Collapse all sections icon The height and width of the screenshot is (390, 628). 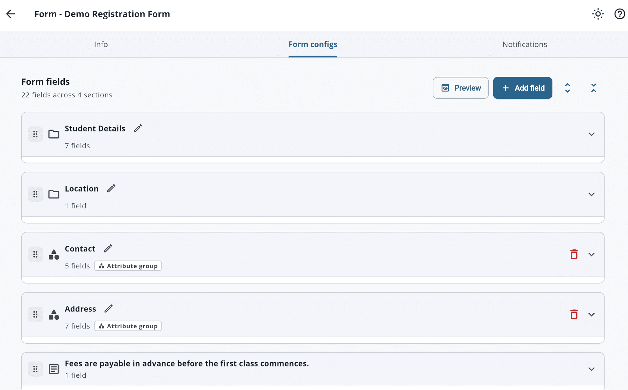[x=594, y=88]
